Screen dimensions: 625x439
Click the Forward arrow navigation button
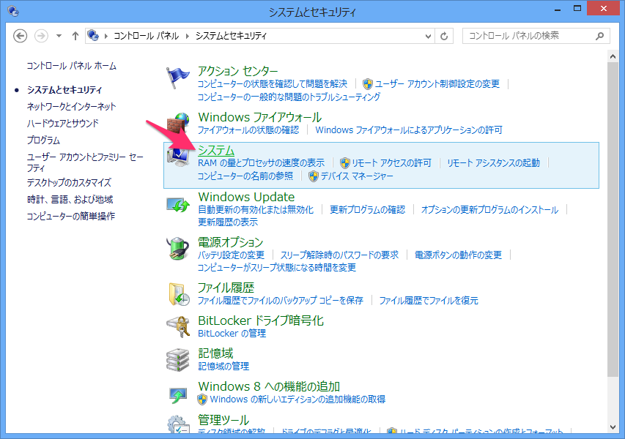[x=41, y=36]
